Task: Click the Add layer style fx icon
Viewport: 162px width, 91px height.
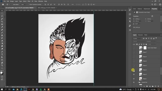Action: (144, 86)
